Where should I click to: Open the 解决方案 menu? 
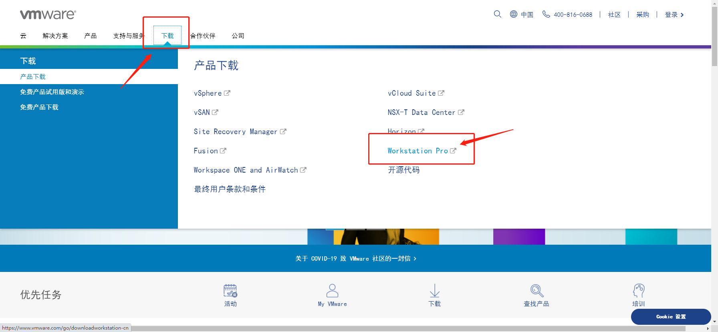(55, 36)
